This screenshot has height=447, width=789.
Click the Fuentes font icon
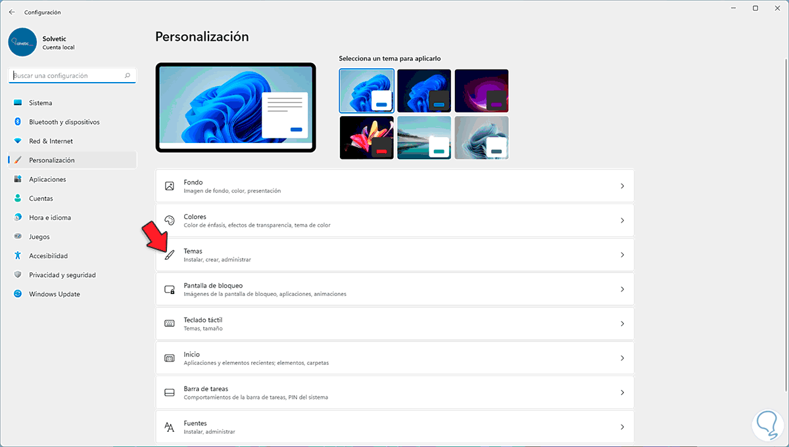(169, 427)
